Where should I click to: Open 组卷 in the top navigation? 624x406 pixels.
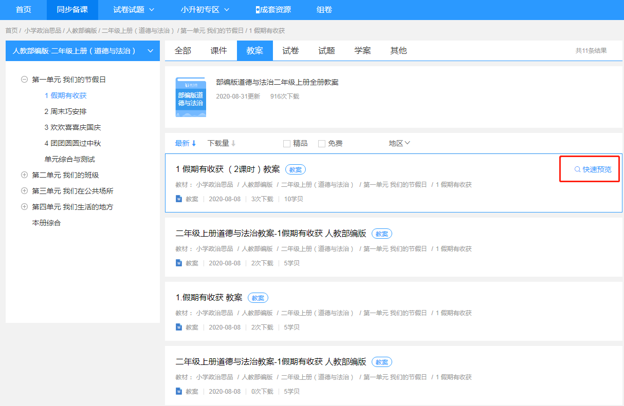pyautogui.click(x=324, y=10)
